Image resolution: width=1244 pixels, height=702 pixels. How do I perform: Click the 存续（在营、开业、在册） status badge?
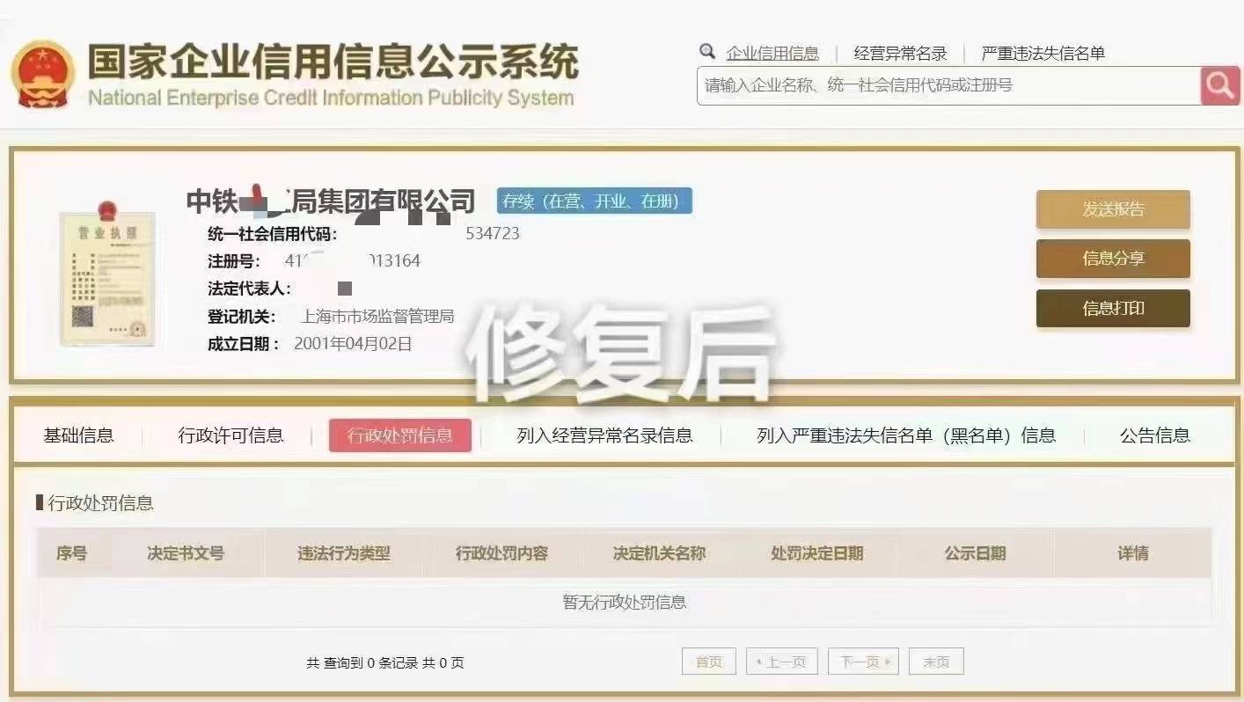tap(595, 201)
